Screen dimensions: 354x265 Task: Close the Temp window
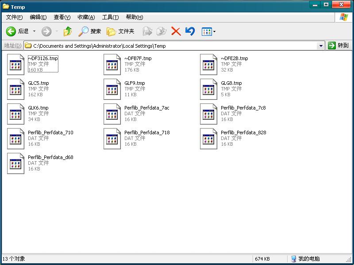pyautogui.click(x=341, y=5)
